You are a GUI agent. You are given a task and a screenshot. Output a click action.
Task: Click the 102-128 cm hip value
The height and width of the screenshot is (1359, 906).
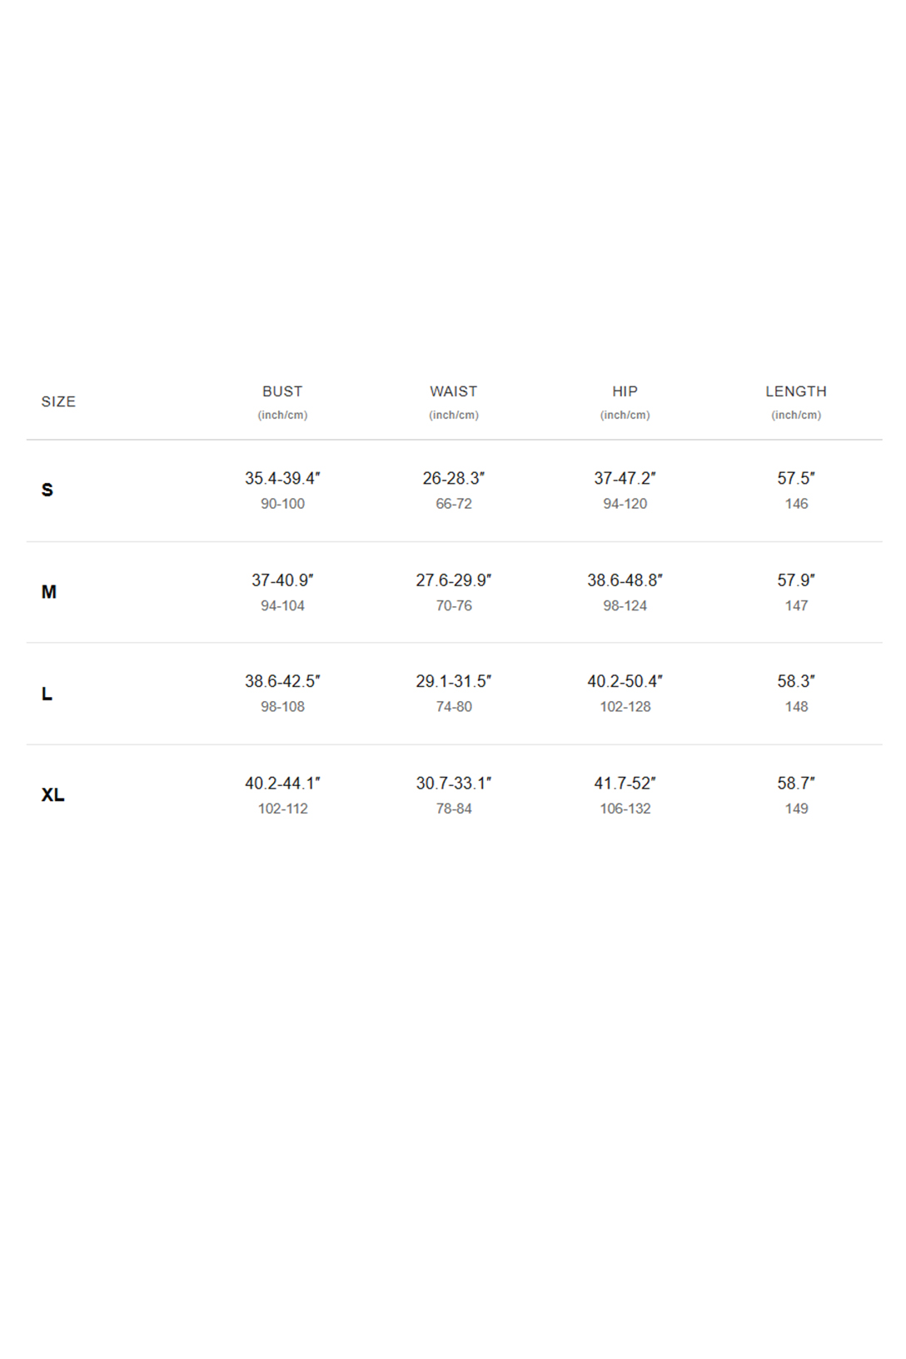pos(625,706)
